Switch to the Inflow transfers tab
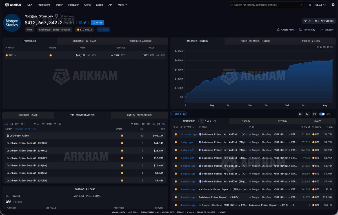This screenshot has width=338, height=215. [246, 121]
